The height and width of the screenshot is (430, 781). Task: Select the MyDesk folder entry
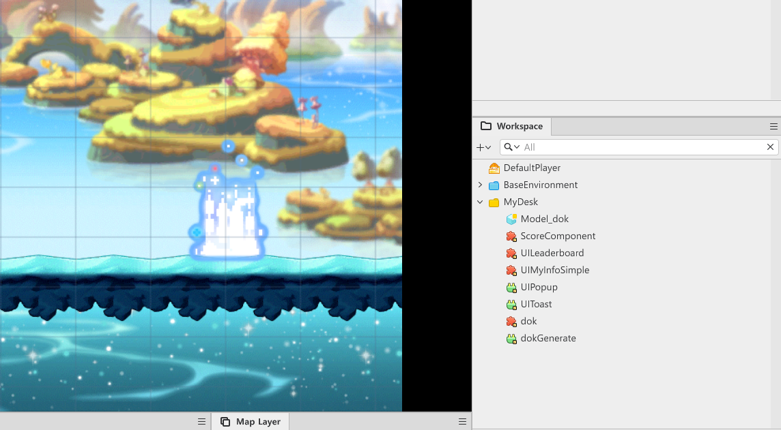[520, 202]
